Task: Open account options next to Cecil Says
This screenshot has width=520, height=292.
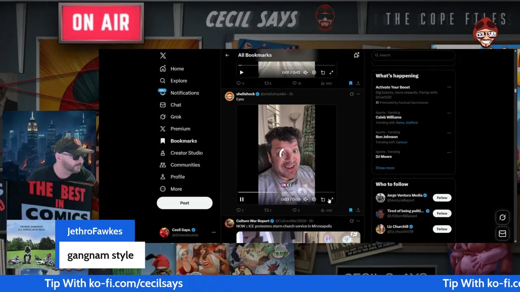Action: 214,232
